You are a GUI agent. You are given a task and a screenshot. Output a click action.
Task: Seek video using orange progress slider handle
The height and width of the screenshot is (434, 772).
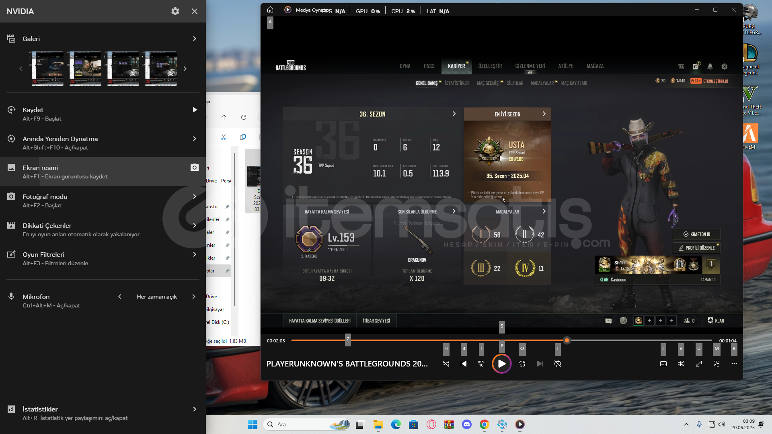[567, 340]
